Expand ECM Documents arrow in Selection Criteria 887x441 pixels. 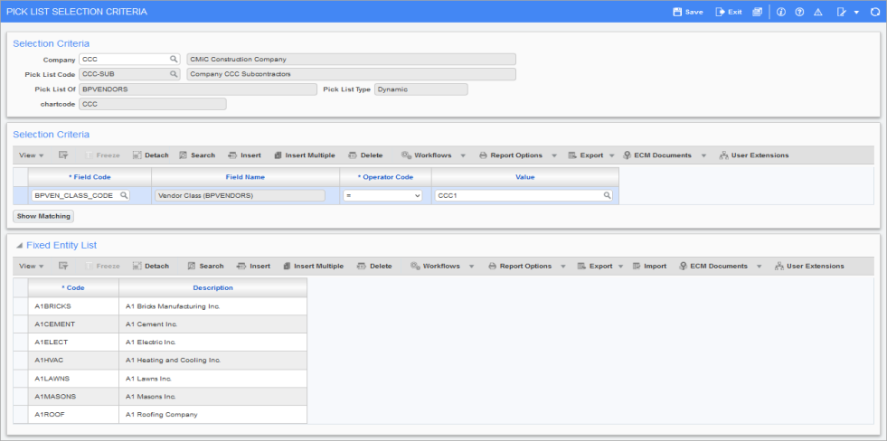coord(703,155)
